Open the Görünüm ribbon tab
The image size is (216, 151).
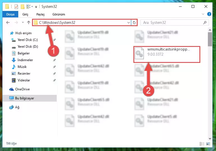coord(59,14)
